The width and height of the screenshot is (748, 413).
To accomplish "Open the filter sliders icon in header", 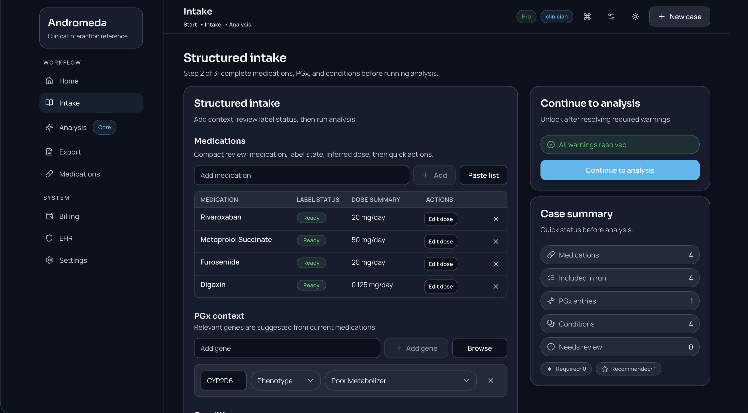I will coord(611,16).
